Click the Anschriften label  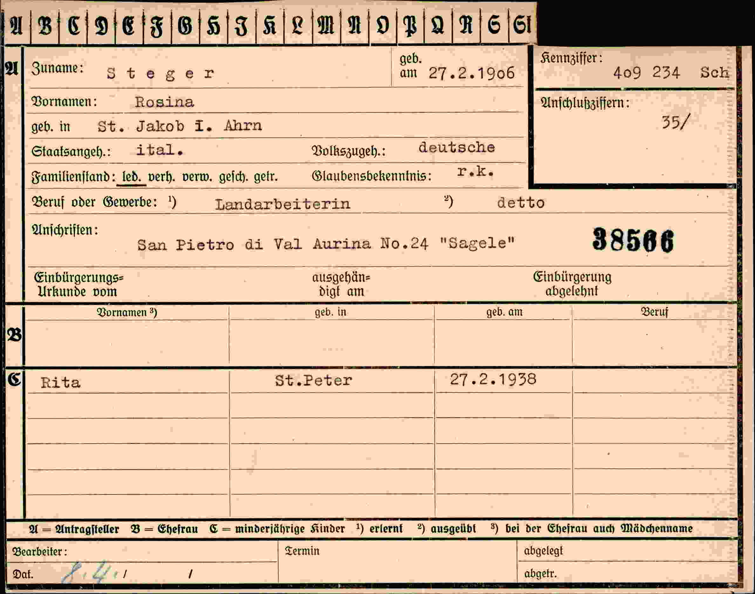(x=65, y=230)
